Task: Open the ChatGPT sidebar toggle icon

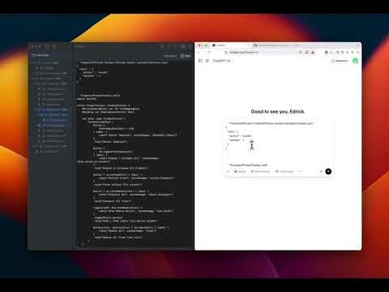Action: [x=200, y=61]
